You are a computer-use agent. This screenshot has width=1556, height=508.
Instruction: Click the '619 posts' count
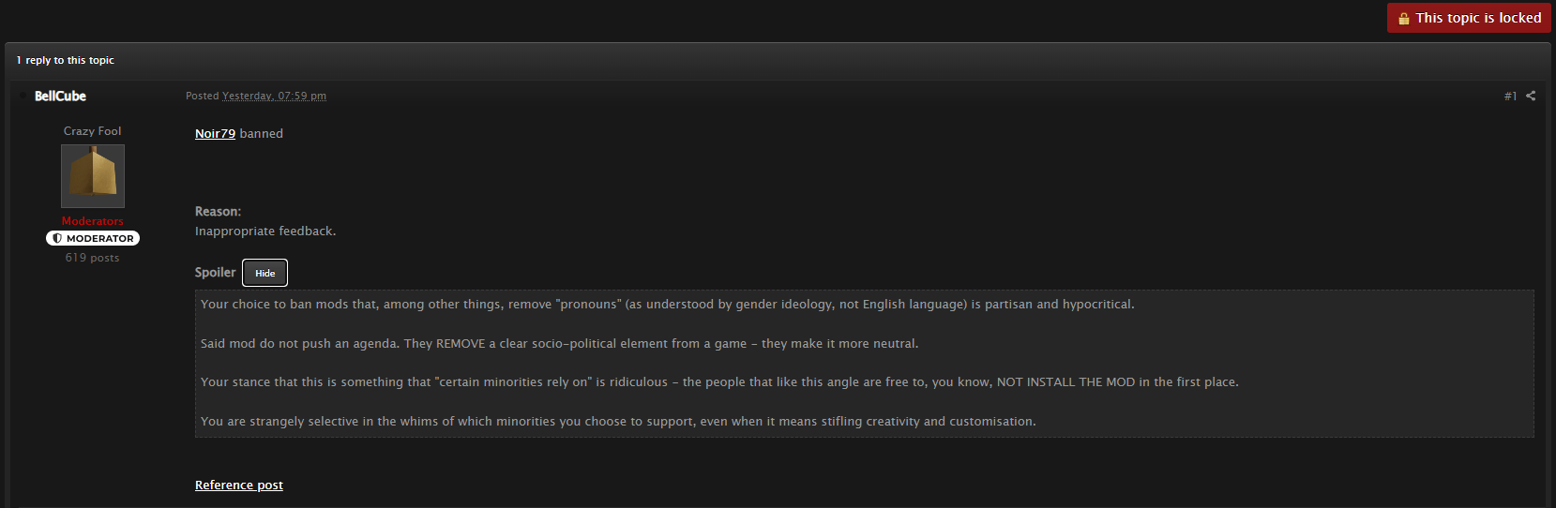point(93,258)
